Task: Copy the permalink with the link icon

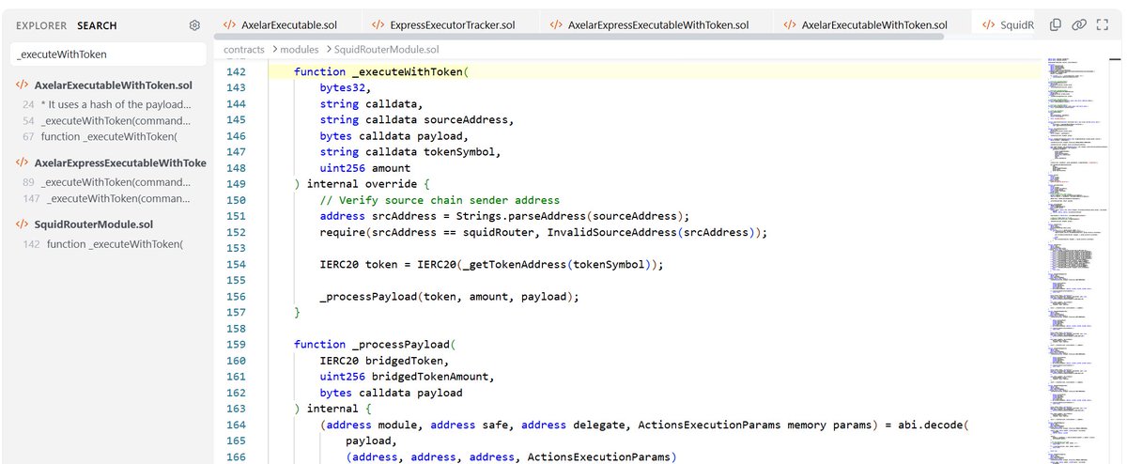Action: [1079, 25]
